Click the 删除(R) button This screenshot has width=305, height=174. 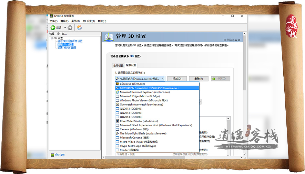tap(199, 78)
